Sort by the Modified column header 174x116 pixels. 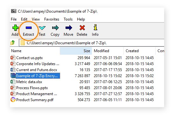point(108,51)
